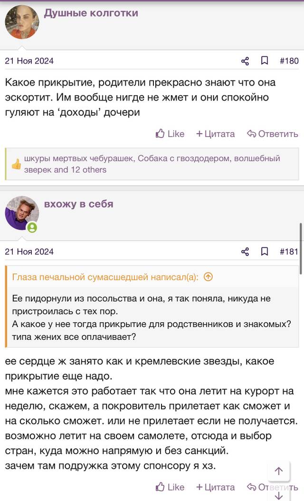Jump to quoted post via arrow icon
304x501 pixels.
[208, 277]
